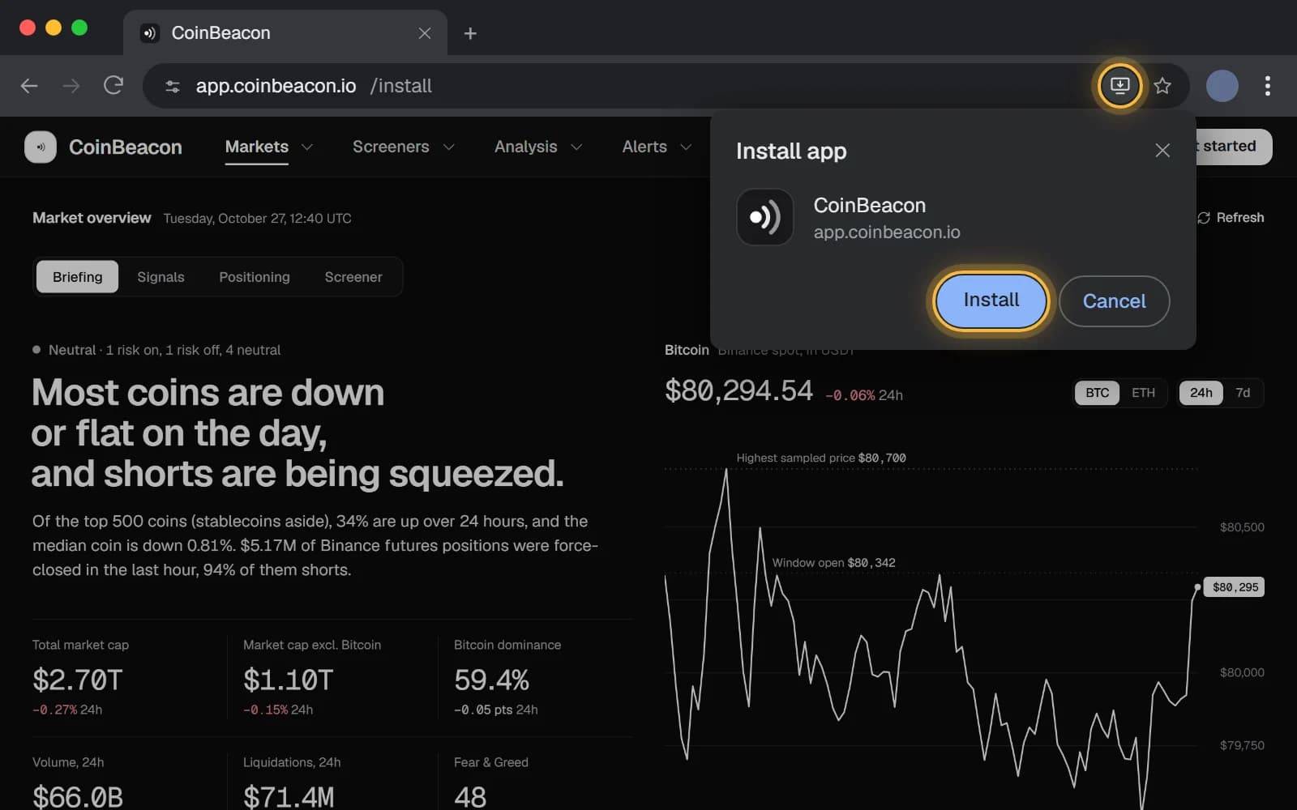This screenshot has height=810, width=1297.
Task: Close the CoinBeacon browser tab
Action: [x=424, y=33]
